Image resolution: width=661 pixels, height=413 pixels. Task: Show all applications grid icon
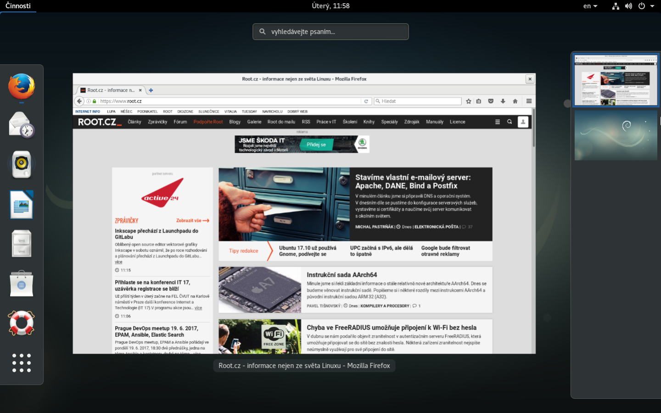pyautogui.click(x=22, y=363)
